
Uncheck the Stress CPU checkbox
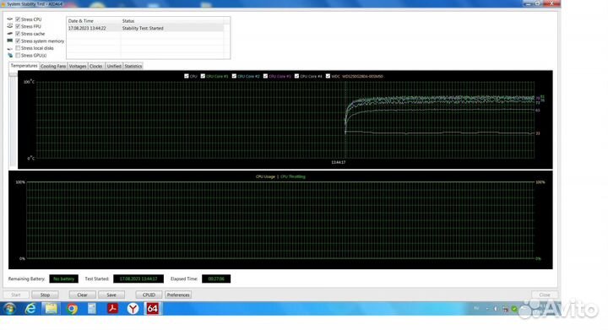click(18, 19)
